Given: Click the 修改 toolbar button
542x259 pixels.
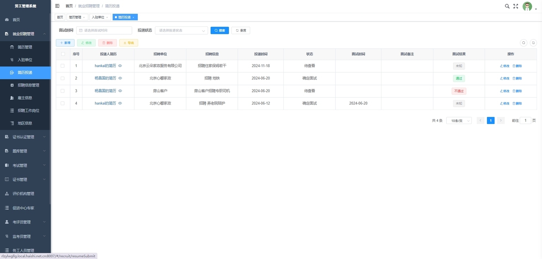Looking at the screenshot, I should click(x=86, y=43).
